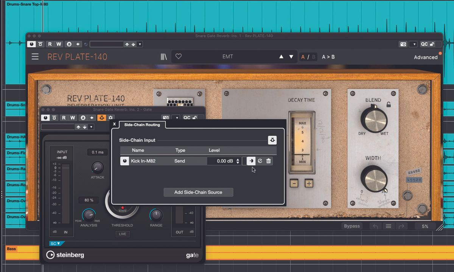
Task: Open the preset dropdown on the Gate plugin
Action: tap(91, 127)
